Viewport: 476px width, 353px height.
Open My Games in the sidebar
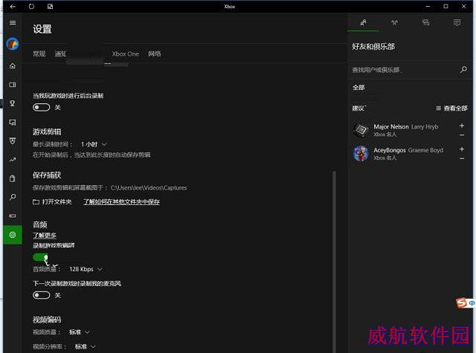pyautogui.click(x=13, y=85)
